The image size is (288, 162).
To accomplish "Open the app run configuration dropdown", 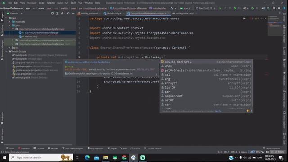I will pyautogui.click(x=185, y=8).
